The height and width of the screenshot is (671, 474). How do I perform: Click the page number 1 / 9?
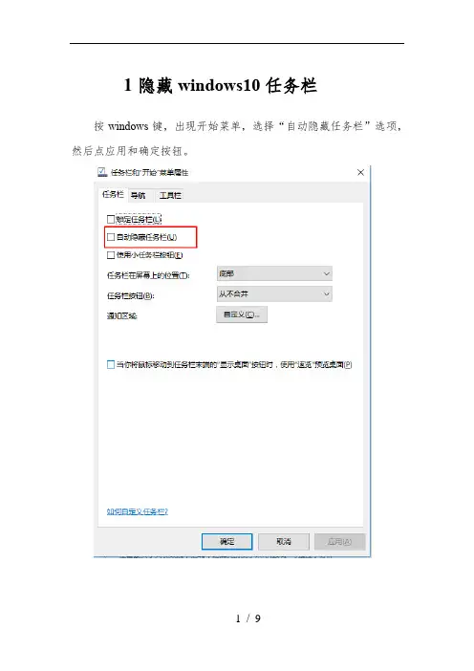pyautogui.click(x=248, y=618)
